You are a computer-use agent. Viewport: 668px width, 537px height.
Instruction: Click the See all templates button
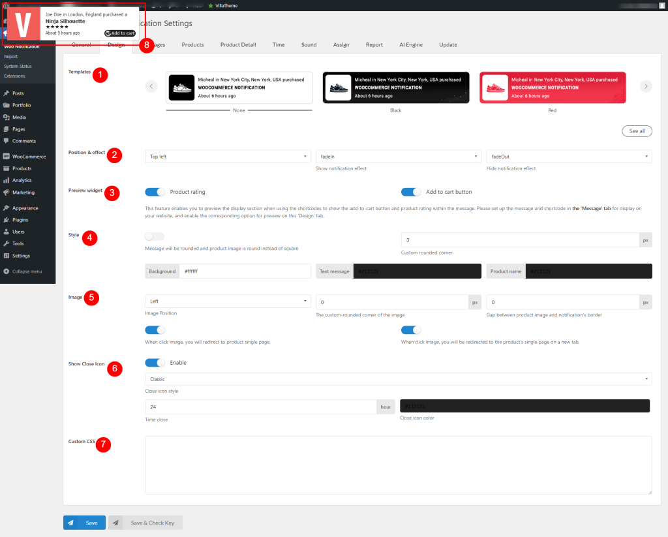click(x=637, y=131)
